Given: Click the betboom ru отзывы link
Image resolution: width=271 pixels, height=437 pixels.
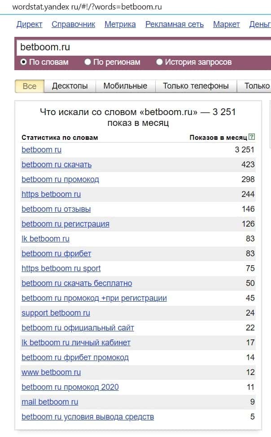Looking at the screenshot, I should 56,209.
